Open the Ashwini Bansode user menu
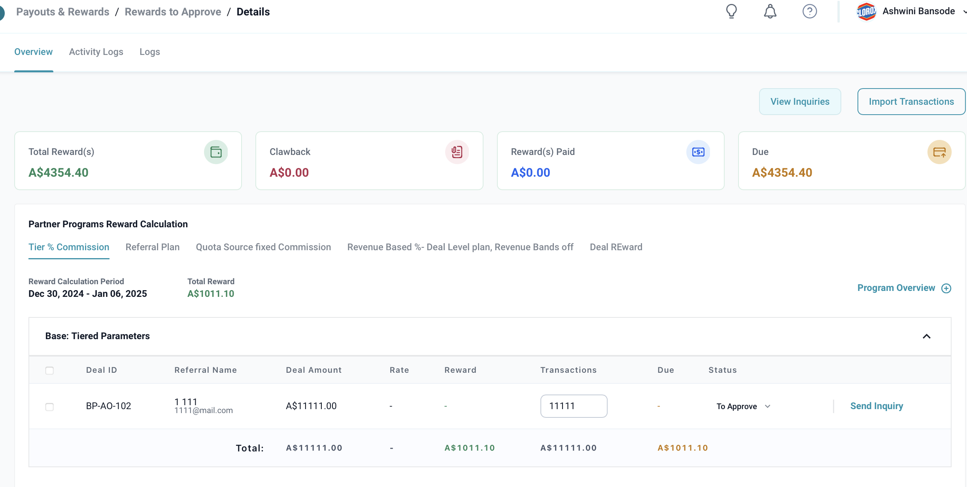Image resolution: width=967 pixels, height=487 pixels. point(918,11)
